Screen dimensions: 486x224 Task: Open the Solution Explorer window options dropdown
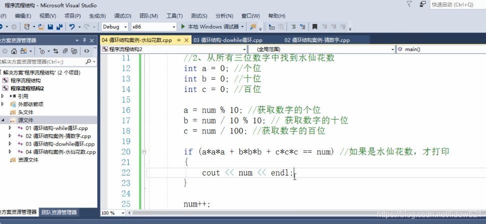(77, 40)
